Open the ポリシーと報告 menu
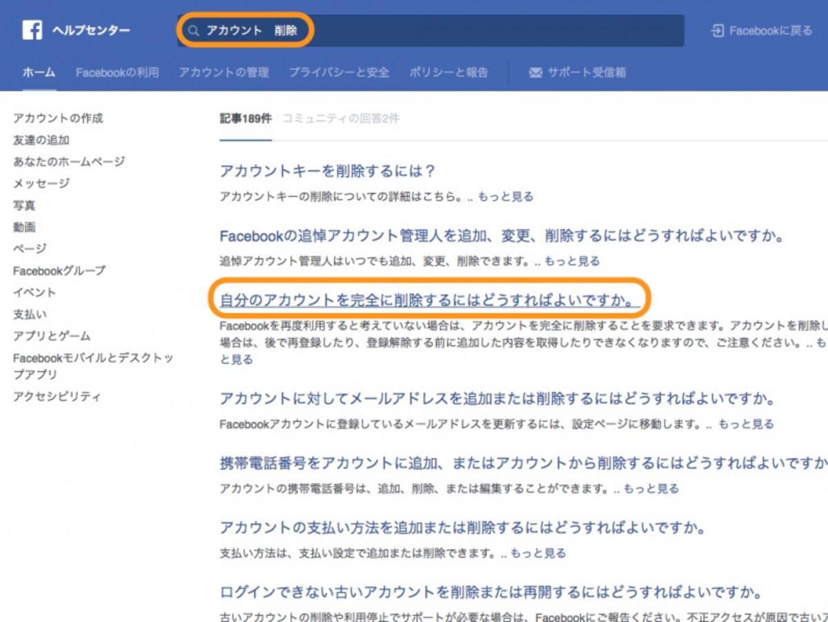This screenshot has height=622, width=828. [x=448, y=72]
